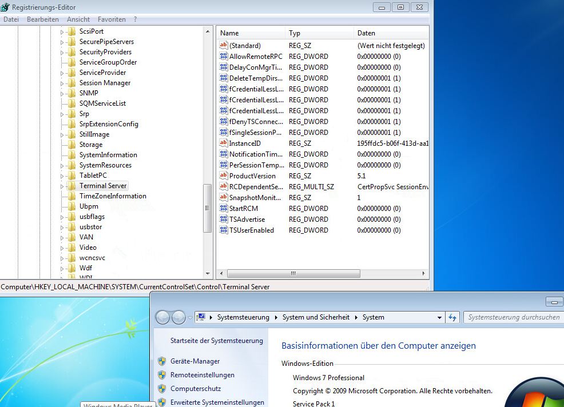This screenshot has width=564, height=407.
Task: Select the fDenyTSConnections value icon
Action: coord(224,121)
